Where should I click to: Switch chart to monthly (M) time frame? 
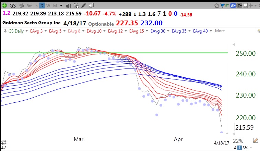(55, 6)
